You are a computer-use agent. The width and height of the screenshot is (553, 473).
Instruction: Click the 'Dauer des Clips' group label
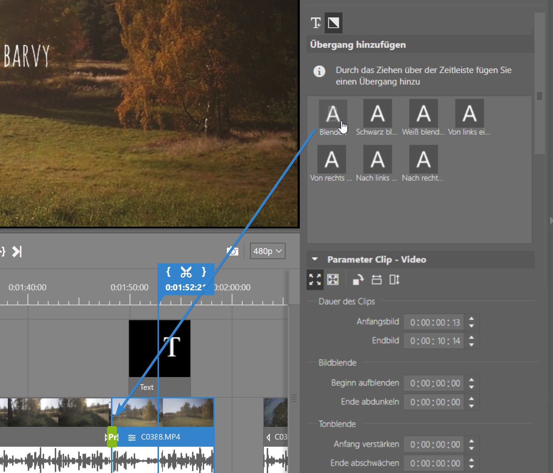coord(347,301)
